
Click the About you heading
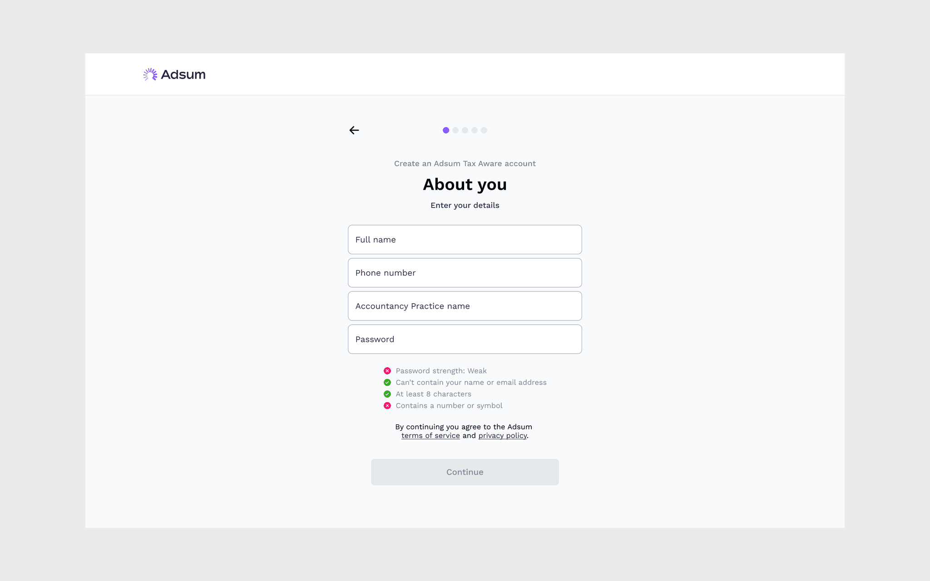[465, 184]
